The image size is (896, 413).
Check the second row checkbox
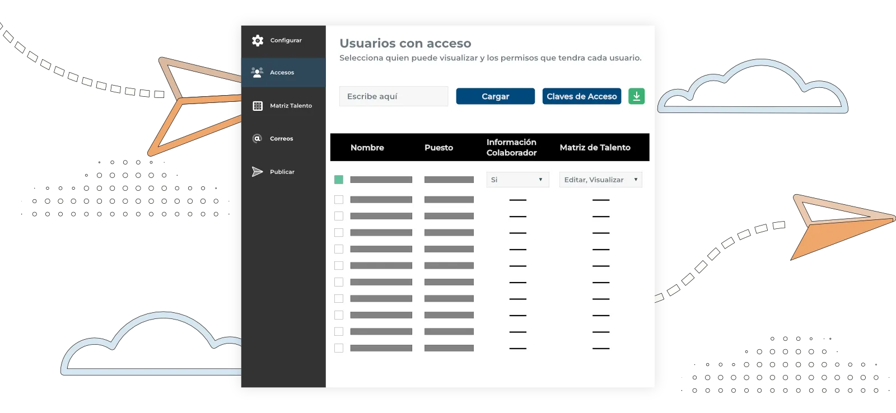(339, 200)
